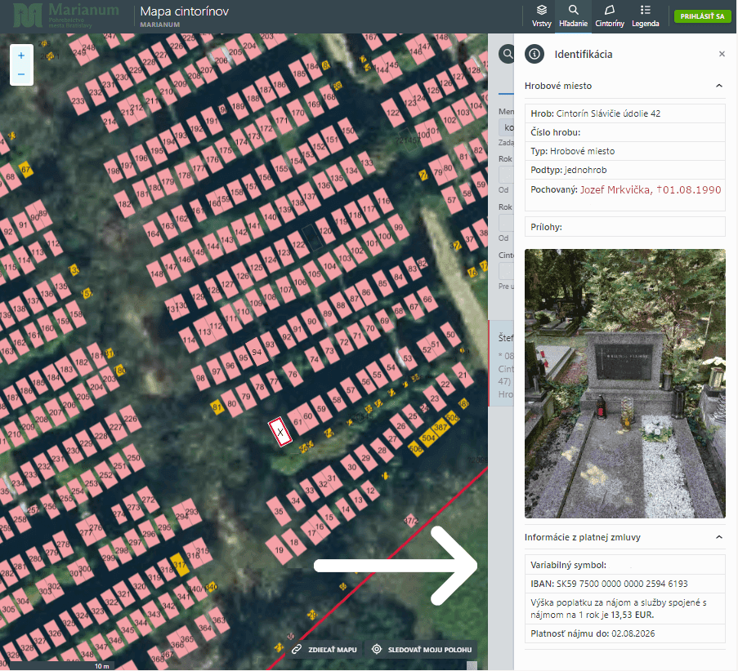Open the Hľadanie search tab
738x671 pixels.
(x=574, y=16)
